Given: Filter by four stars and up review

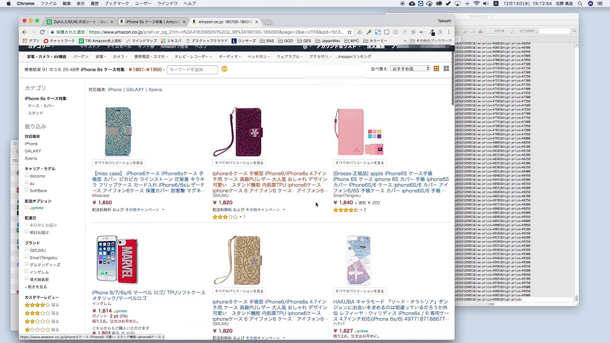Looking at the screenshot, I should [x=42, y=305].
